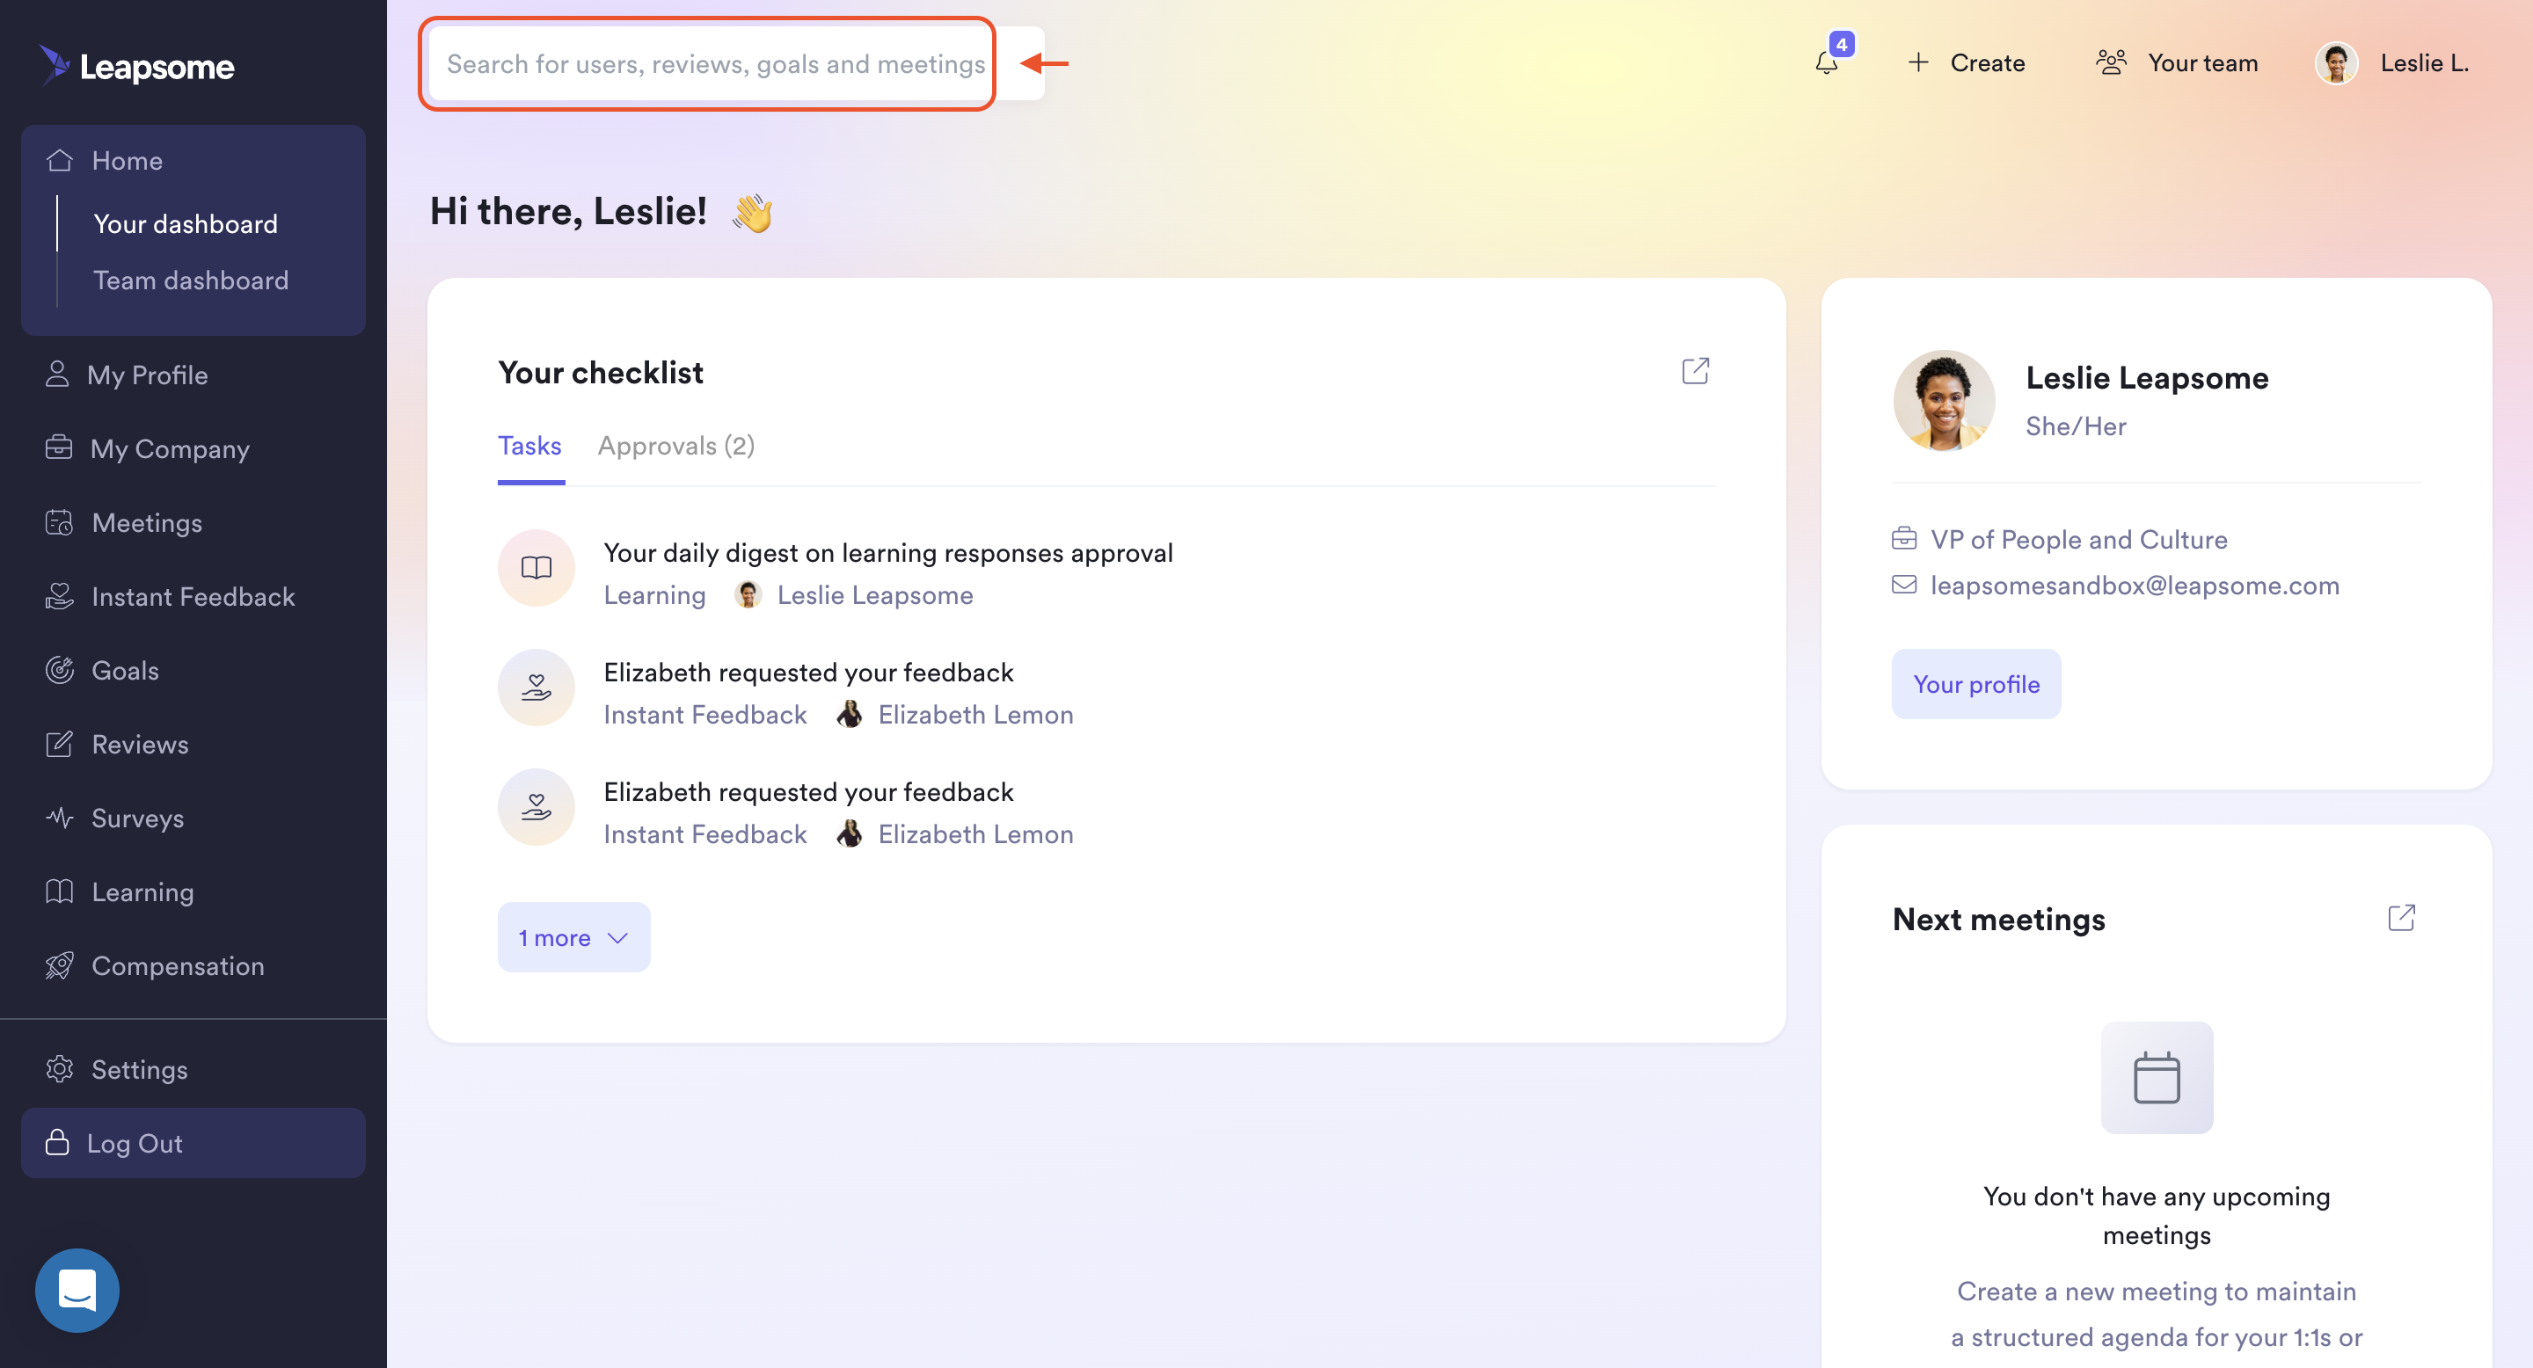Open the first Elizabeth requested your feedback task
Screen dimensions: 2533x1368
pos(808,673)
